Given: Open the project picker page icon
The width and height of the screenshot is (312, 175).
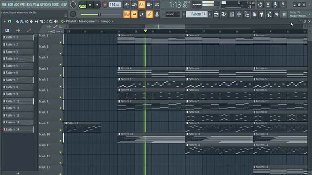Looking at the screenshot, I should coord(254,14).
